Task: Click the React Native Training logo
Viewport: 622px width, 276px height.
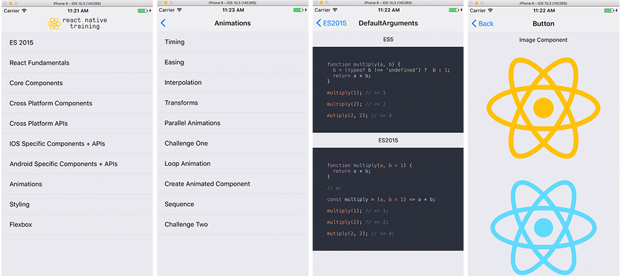Action: (77, 24)
